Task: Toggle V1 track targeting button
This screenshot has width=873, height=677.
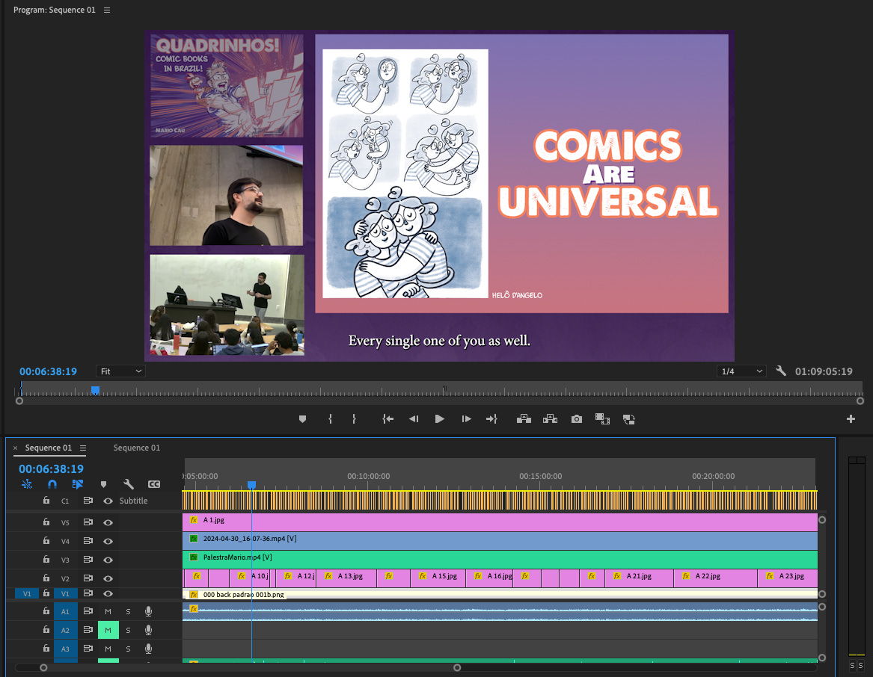Action: [x=65, y=593]
